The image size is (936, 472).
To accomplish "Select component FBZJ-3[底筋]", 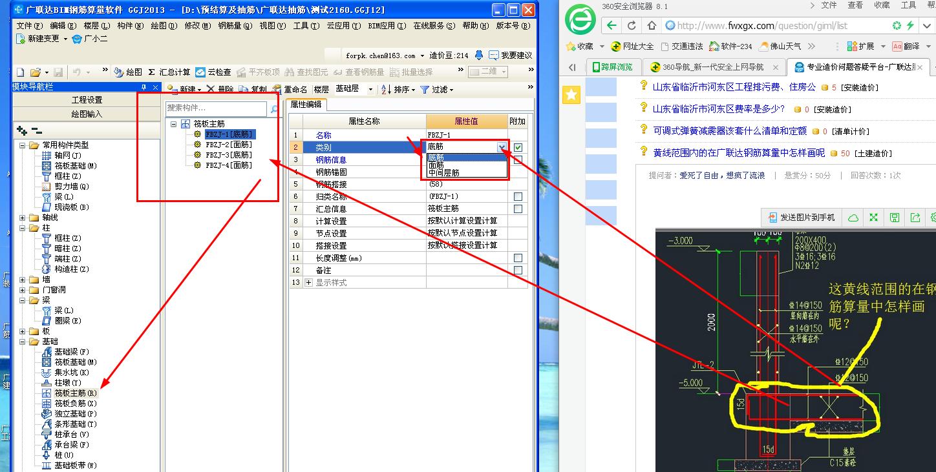I will [x=229, y=155].
